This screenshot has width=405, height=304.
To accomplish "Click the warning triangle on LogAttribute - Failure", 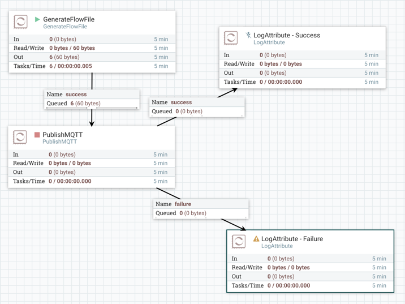I will coord(256,239).
